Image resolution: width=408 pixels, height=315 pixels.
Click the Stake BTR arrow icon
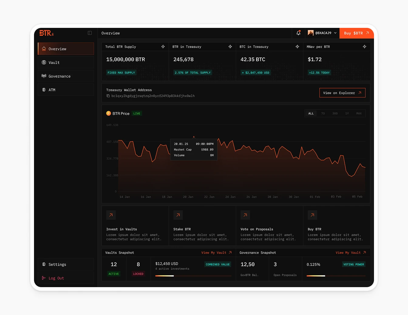coord(178,215)
